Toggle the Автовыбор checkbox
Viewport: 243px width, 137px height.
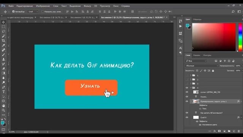click(13, 12)
